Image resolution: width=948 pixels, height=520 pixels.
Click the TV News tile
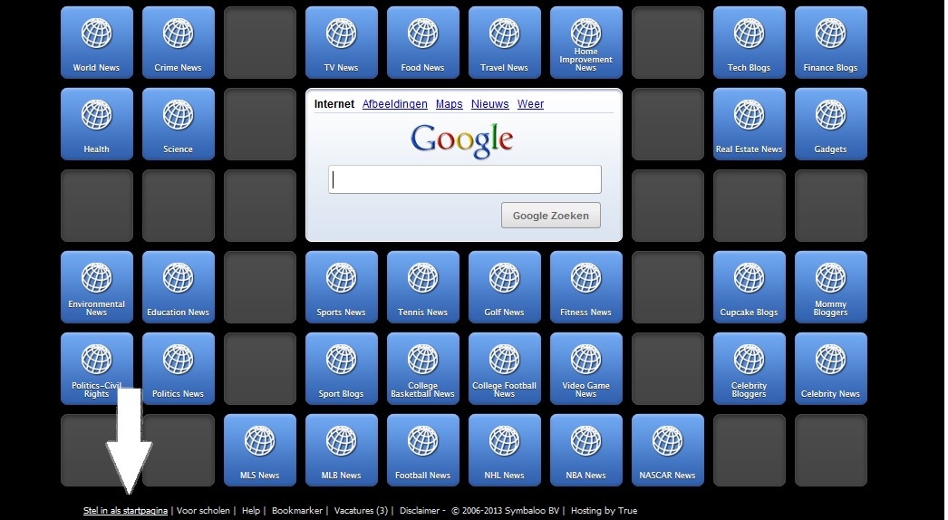342,43
